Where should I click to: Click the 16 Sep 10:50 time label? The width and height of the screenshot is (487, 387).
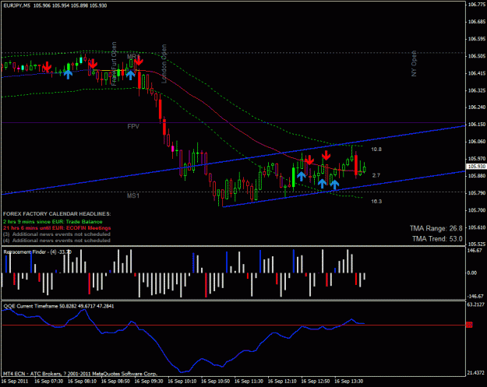tap(216, 381)
